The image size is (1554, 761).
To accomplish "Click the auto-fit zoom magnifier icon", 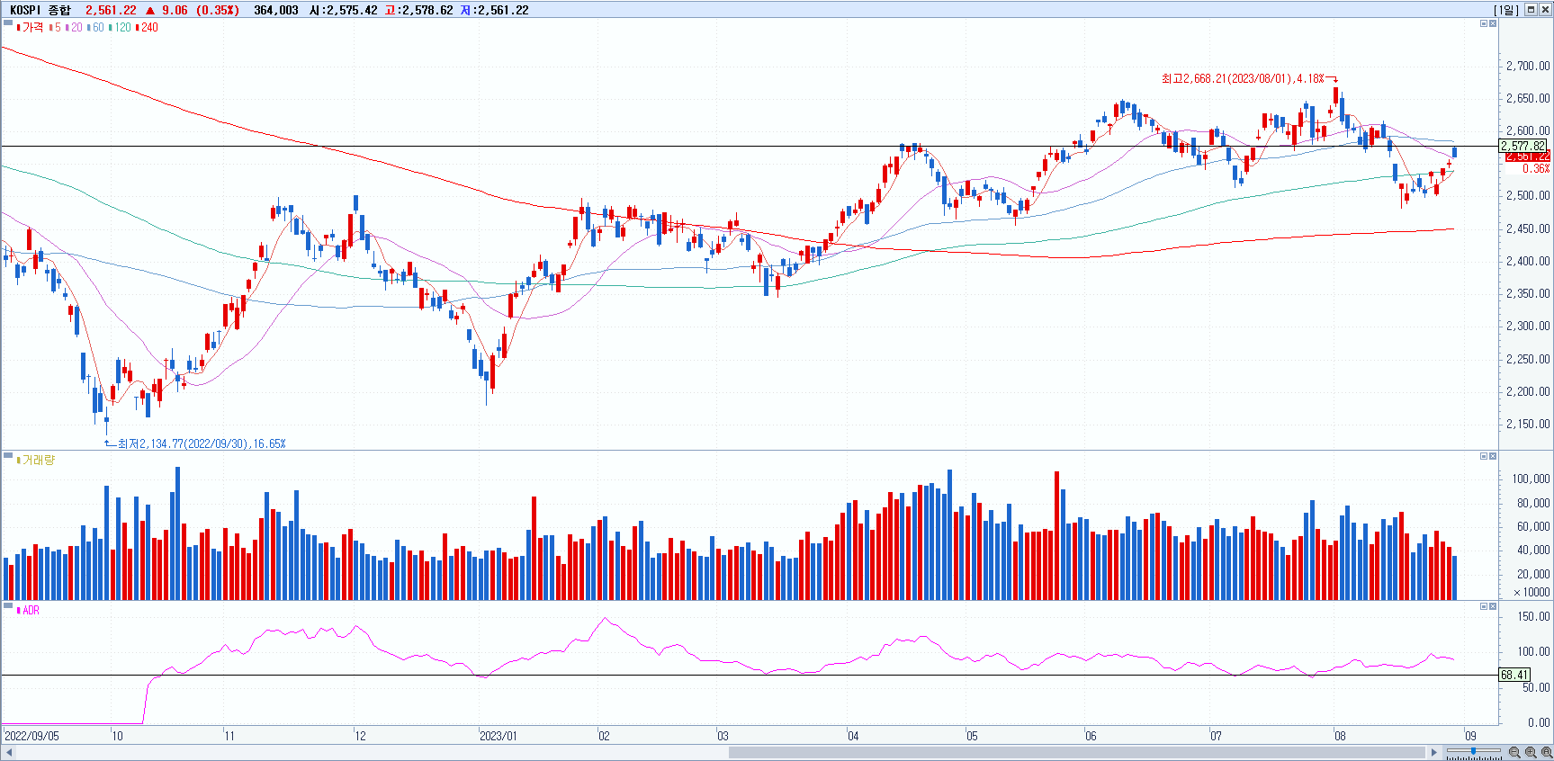I will [1546, 752].
